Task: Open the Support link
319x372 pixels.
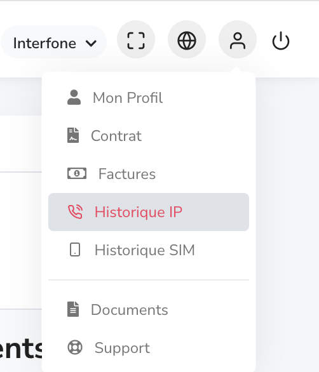Action: point(149,348)
